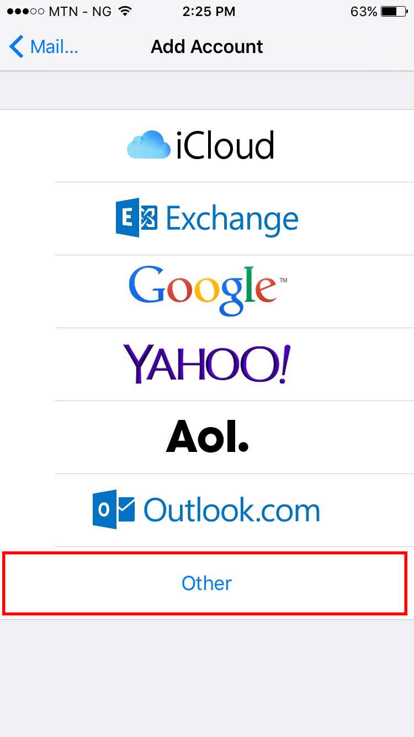Tap the Wi-Fi icon in status bar

[126, 11]
